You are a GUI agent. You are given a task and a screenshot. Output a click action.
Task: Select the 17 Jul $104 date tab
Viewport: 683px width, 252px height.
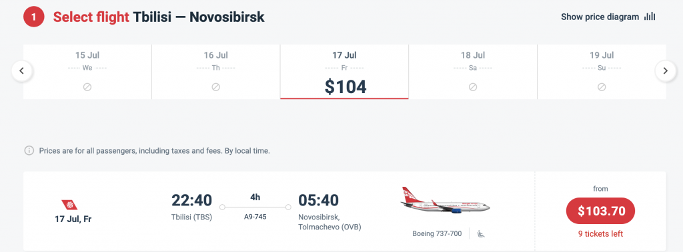(x=344, y=72)
